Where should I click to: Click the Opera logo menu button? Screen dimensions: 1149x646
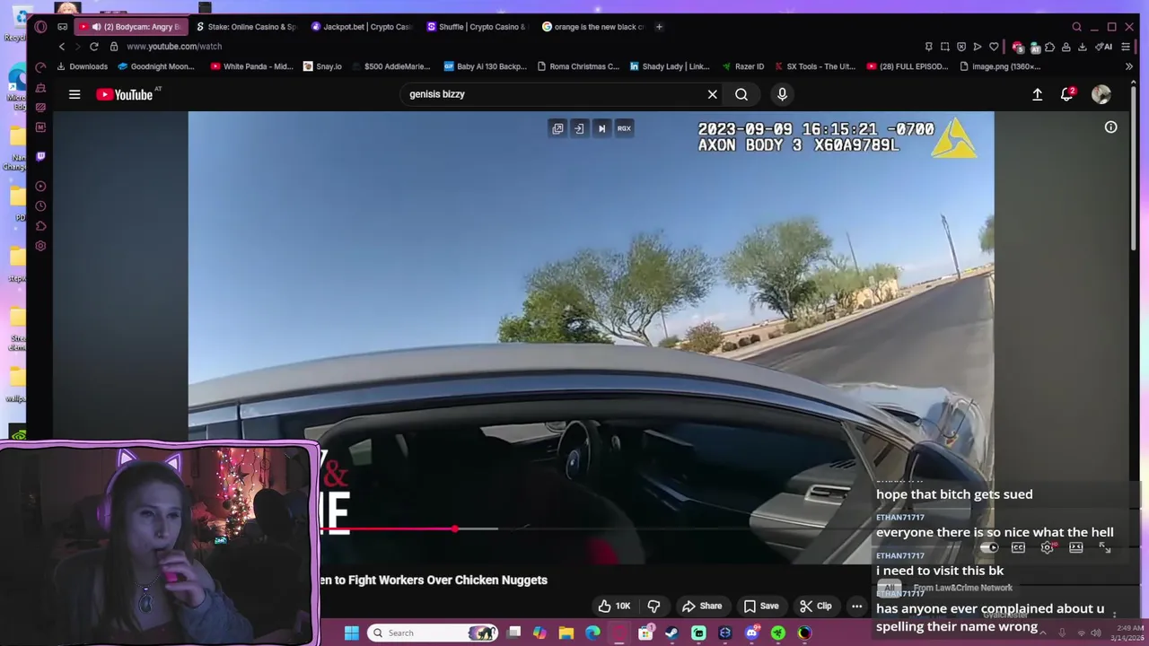[x=40, y=27]
